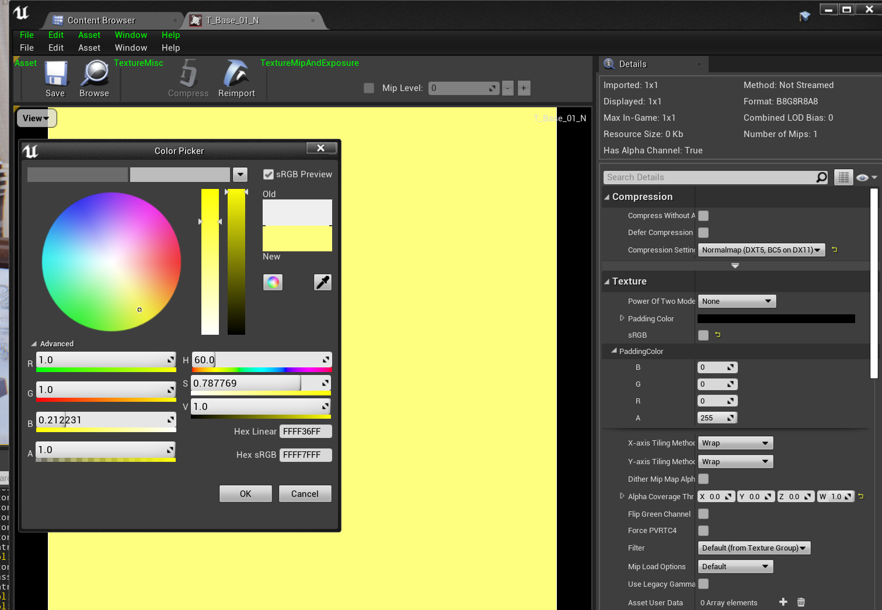The height and width of the screenshot is (610, 882).
Task: Click the Old color swatch
Action: pyautogui.click(x=297, y=212)
